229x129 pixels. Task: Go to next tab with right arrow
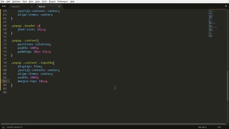pos(5,6)
